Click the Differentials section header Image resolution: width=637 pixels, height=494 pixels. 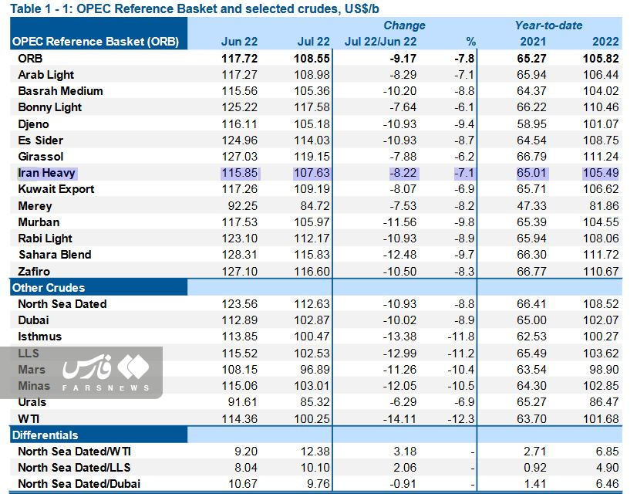point(45,435)
